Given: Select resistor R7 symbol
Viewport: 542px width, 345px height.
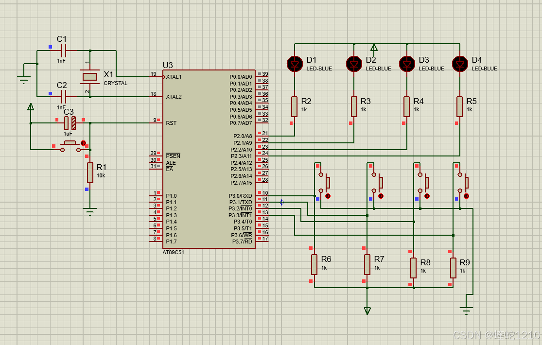Looking at the screenshot, I should point(367,264).
